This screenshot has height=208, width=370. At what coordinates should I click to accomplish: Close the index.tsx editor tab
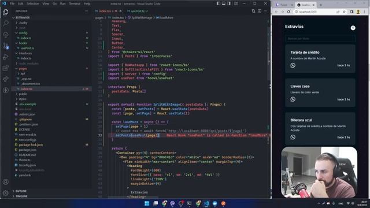point(121,11)
